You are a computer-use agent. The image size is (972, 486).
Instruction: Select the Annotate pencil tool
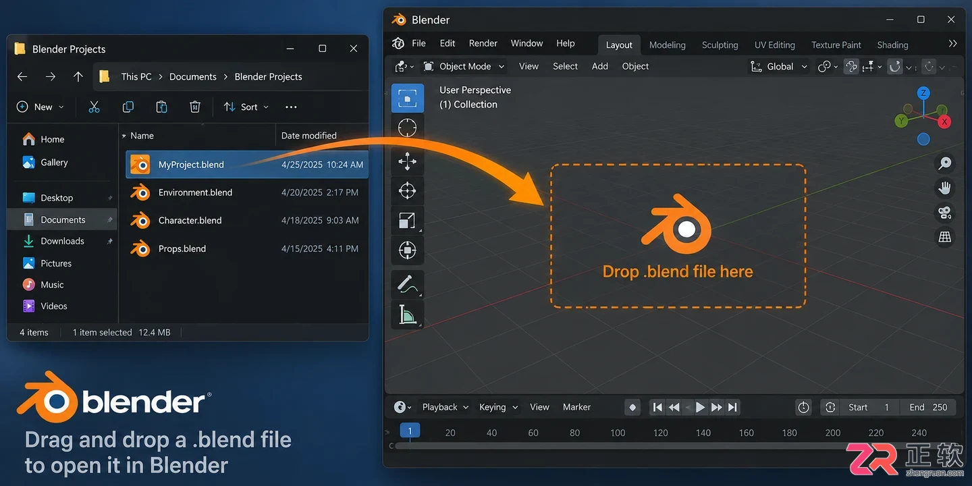[x=408, y=284]
